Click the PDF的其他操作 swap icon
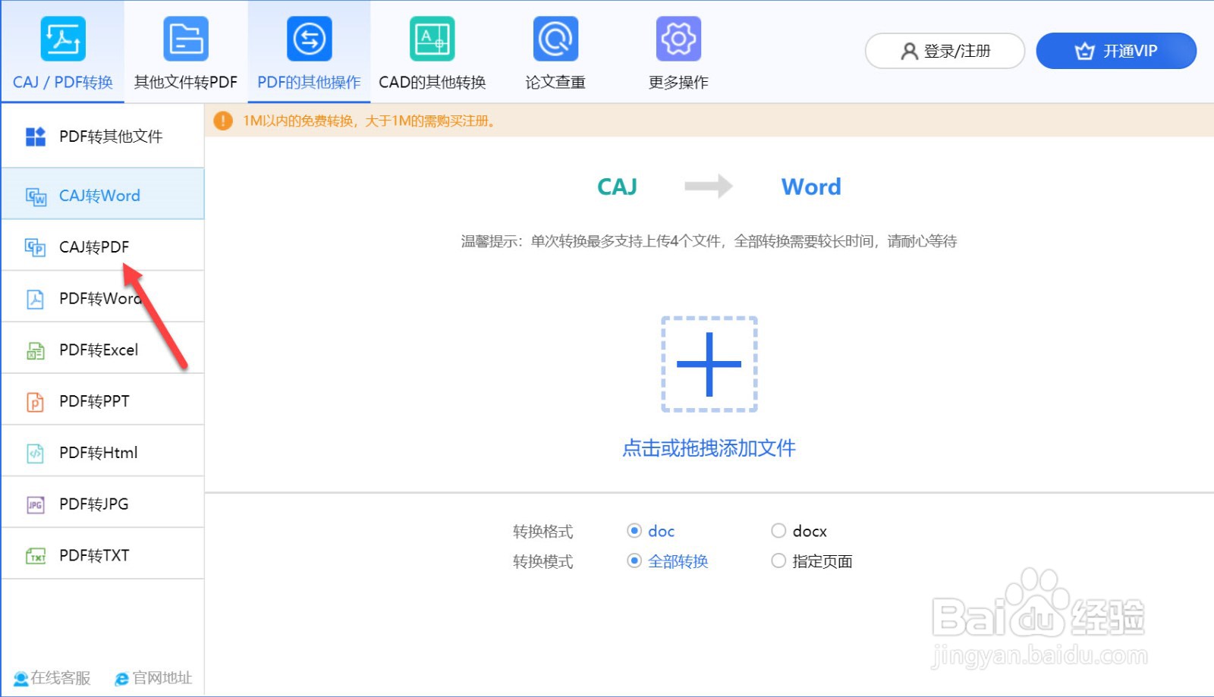 [309, 39]
